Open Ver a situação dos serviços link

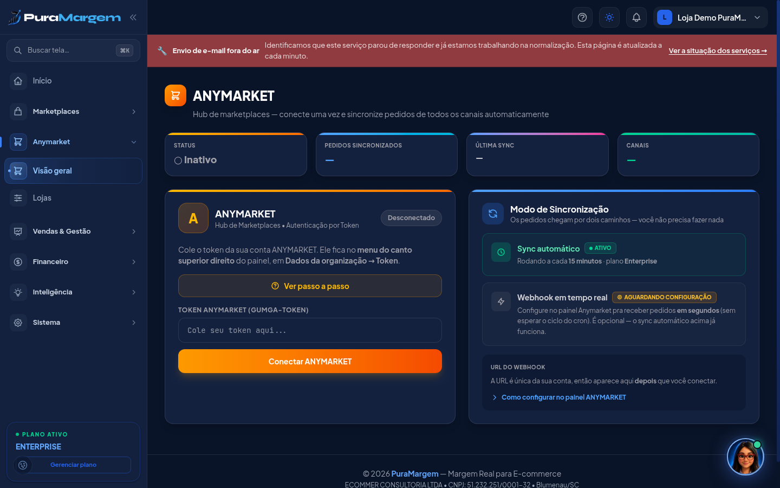click(718, 51)
